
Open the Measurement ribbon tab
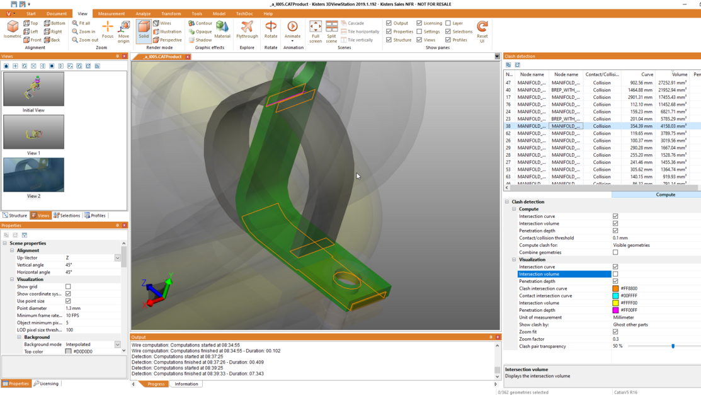pos(111,14)
